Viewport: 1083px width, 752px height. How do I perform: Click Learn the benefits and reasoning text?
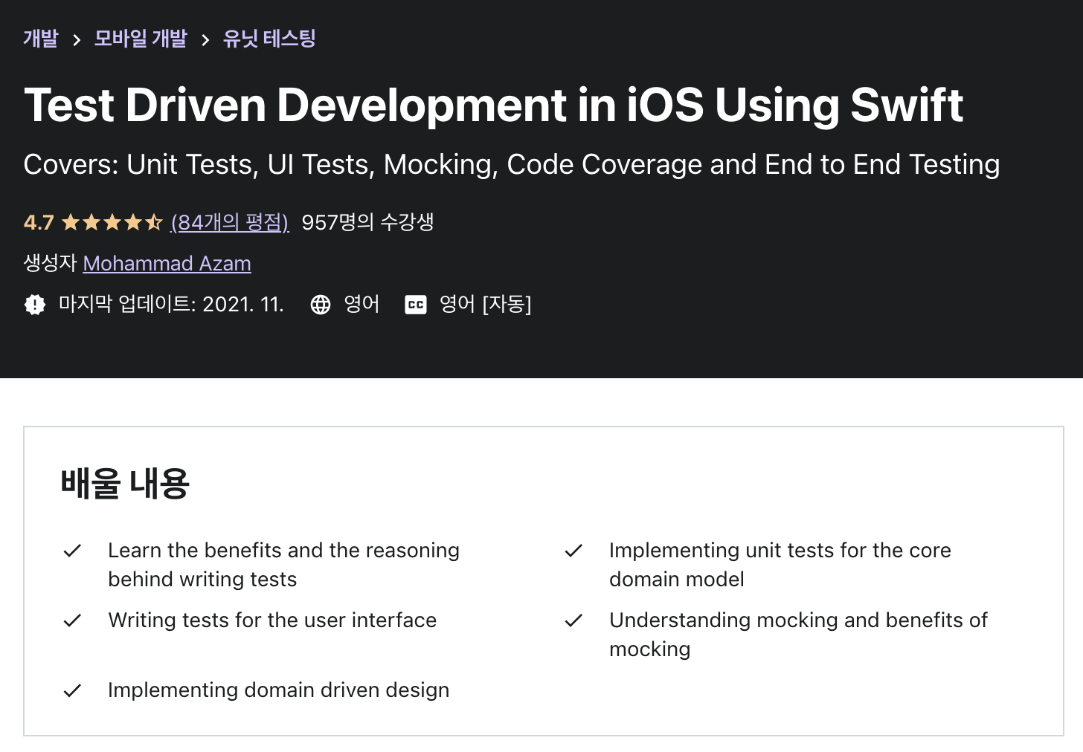(x=283, y=565)
